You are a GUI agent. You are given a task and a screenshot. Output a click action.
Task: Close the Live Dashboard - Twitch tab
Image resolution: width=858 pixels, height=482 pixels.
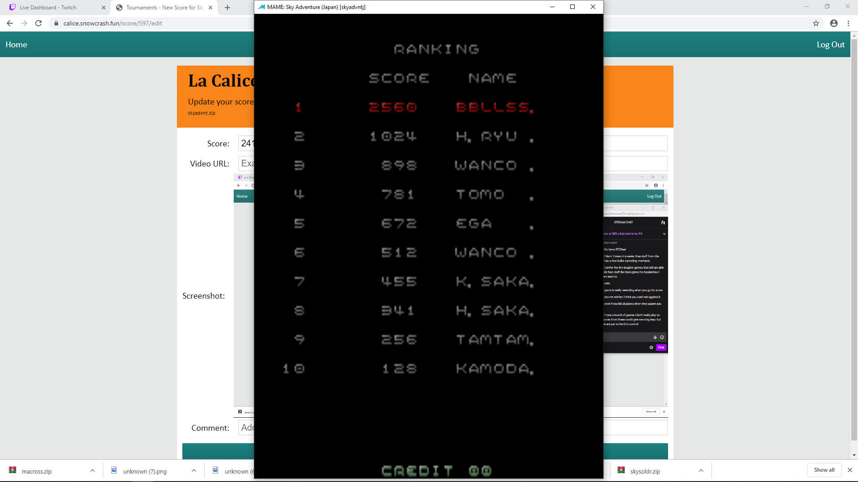pyautogui.click(x=104, y=8)
